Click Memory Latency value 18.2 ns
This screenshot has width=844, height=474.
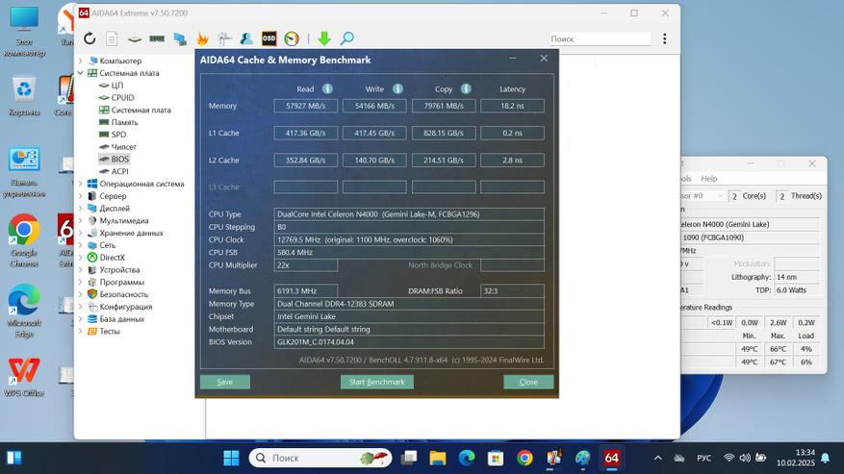[512, 106]
